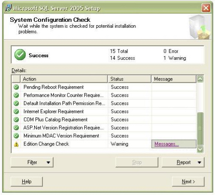Open Help for setup
This screenshot has width=215, height=195.
27,181
